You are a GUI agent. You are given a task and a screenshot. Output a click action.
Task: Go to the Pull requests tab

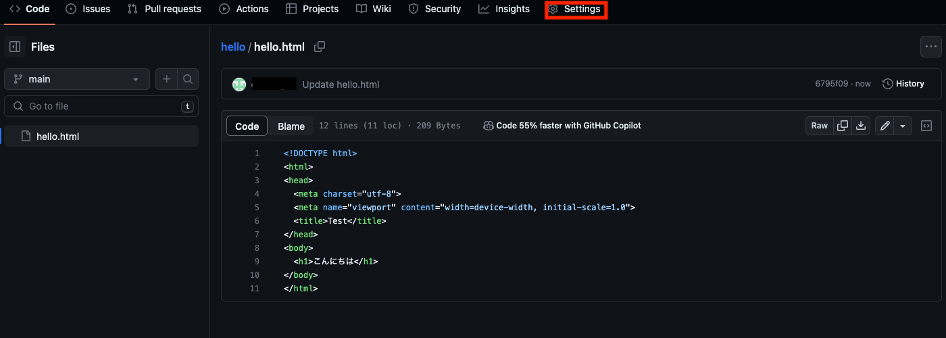click(164, 9)
